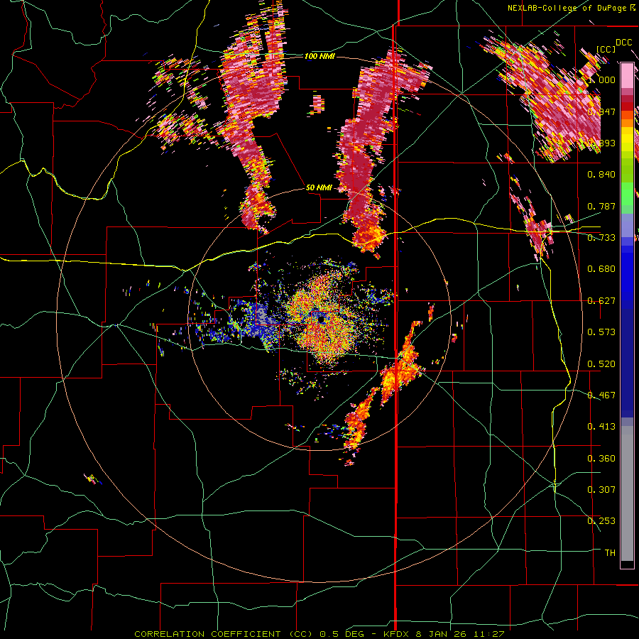The height and width of the screenshot is (639, 639).
Task: Click the black radar site dot at center
Action: [321, 320]
